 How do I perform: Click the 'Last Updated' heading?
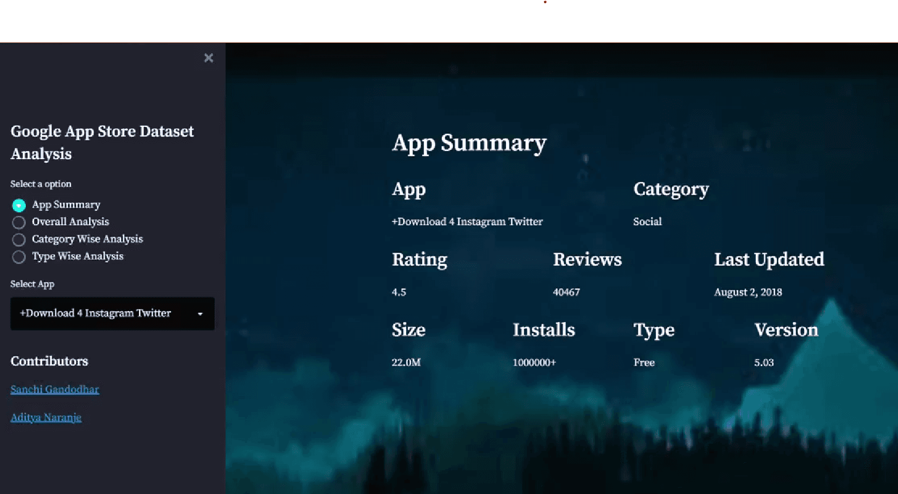click(x=769, y=260)
